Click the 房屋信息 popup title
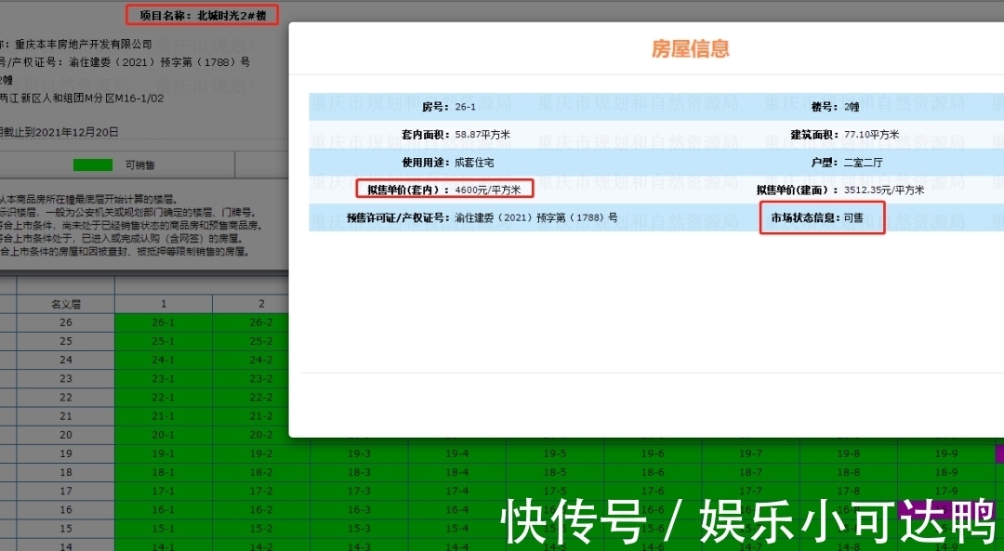The width and height of the screenshot is (1004, 551). pos(693,49)
